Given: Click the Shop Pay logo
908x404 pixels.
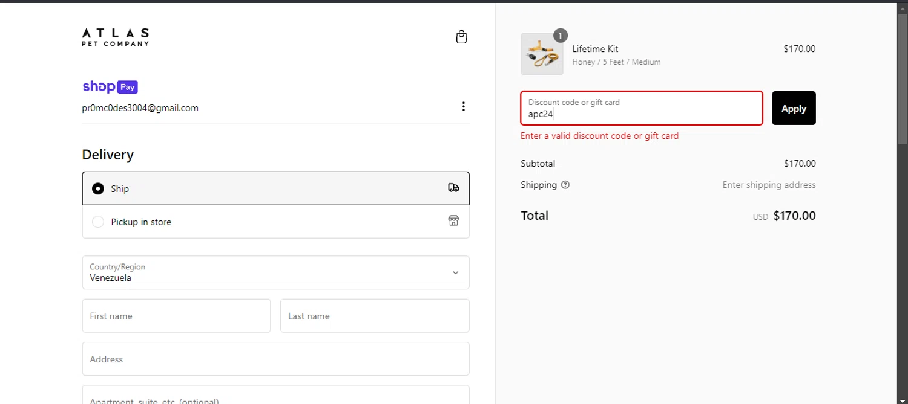Looking at the screenshot, I should (110, 87).
